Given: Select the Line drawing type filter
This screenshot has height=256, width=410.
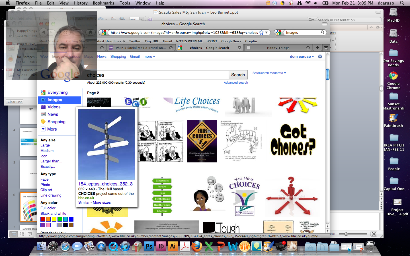Looking at the screenshot, I should (x=51, y=195).
